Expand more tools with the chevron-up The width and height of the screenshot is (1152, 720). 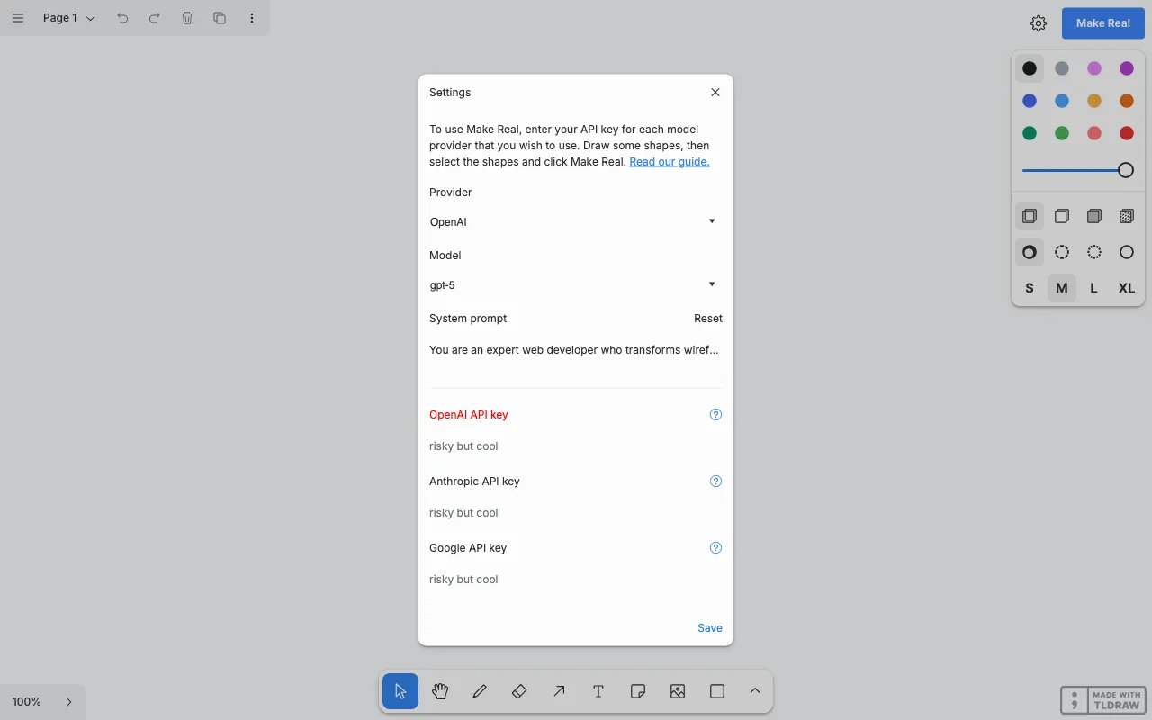[755, 691]
